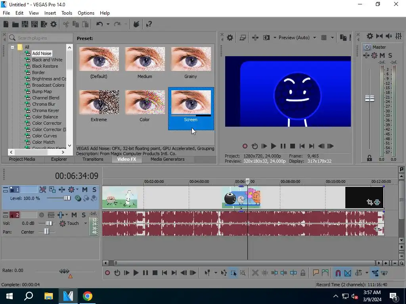Mute video track 1
406x304 pixels.
[85, 190]
